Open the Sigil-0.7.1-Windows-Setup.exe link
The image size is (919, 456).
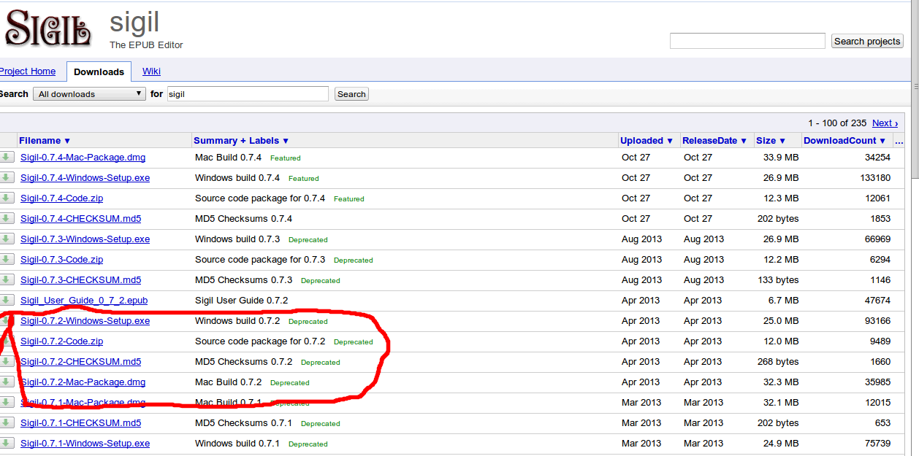click(x=85, y=443)
